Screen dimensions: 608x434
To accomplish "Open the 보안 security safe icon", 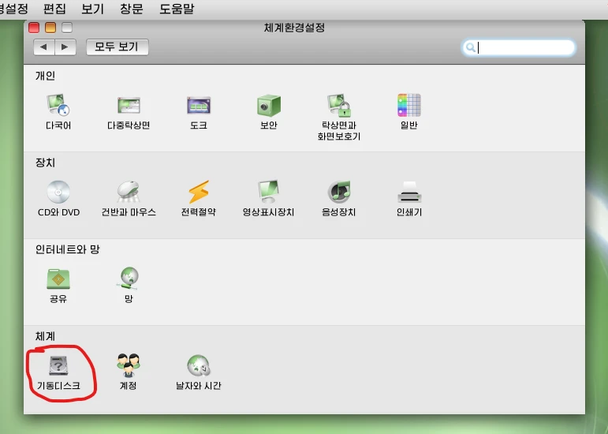I will click(x=269, y=105).
